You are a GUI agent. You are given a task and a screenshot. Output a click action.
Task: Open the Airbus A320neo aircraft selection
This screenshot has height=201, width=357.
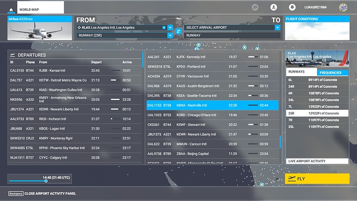(40, 28)
